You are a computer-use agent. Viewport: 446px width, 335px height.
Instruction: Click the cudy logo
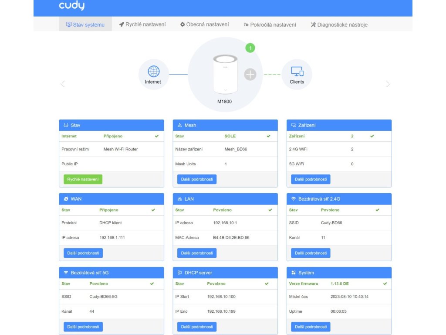[x=72, y=5]
